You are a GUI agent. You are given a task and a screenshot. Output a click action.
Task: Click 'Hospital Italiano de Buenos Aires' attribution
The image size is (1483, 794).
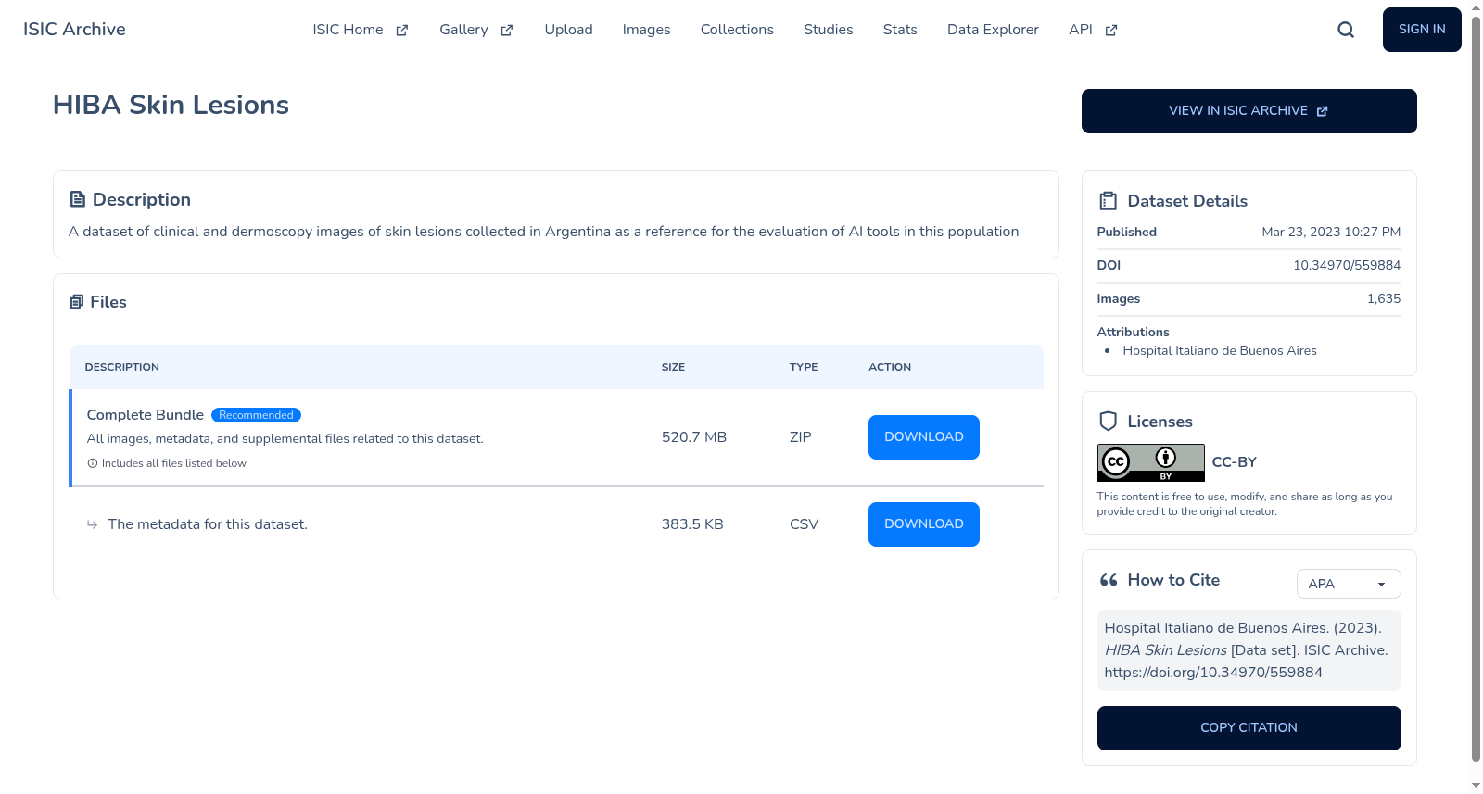click(x=1220, y=350)
